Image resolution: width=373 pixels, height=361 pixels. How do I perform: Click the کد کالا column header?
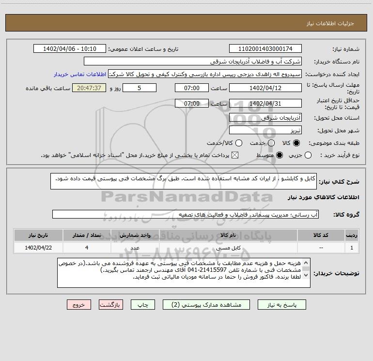pyautogui.click(x=321, y=235)
